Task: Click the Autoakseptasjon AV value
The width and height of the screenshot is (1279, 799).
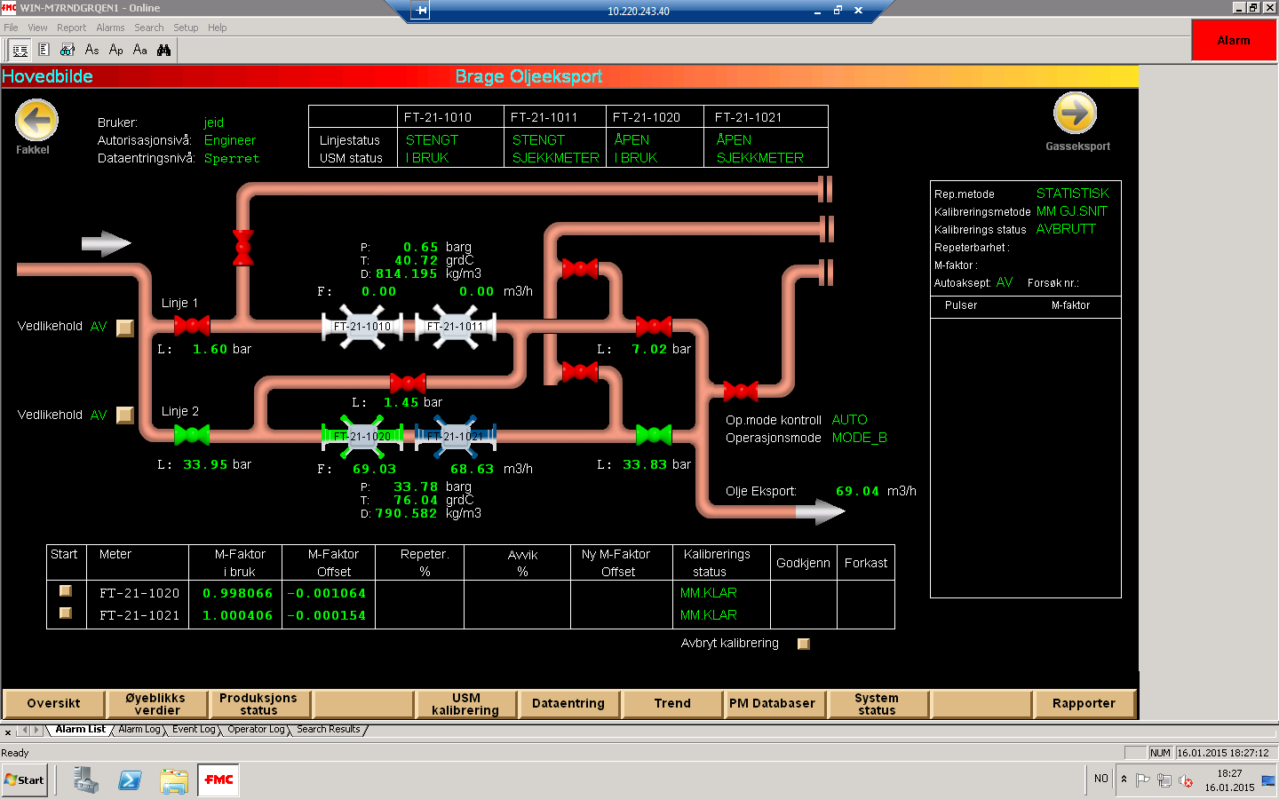Action: click(x=1005, y=282)
